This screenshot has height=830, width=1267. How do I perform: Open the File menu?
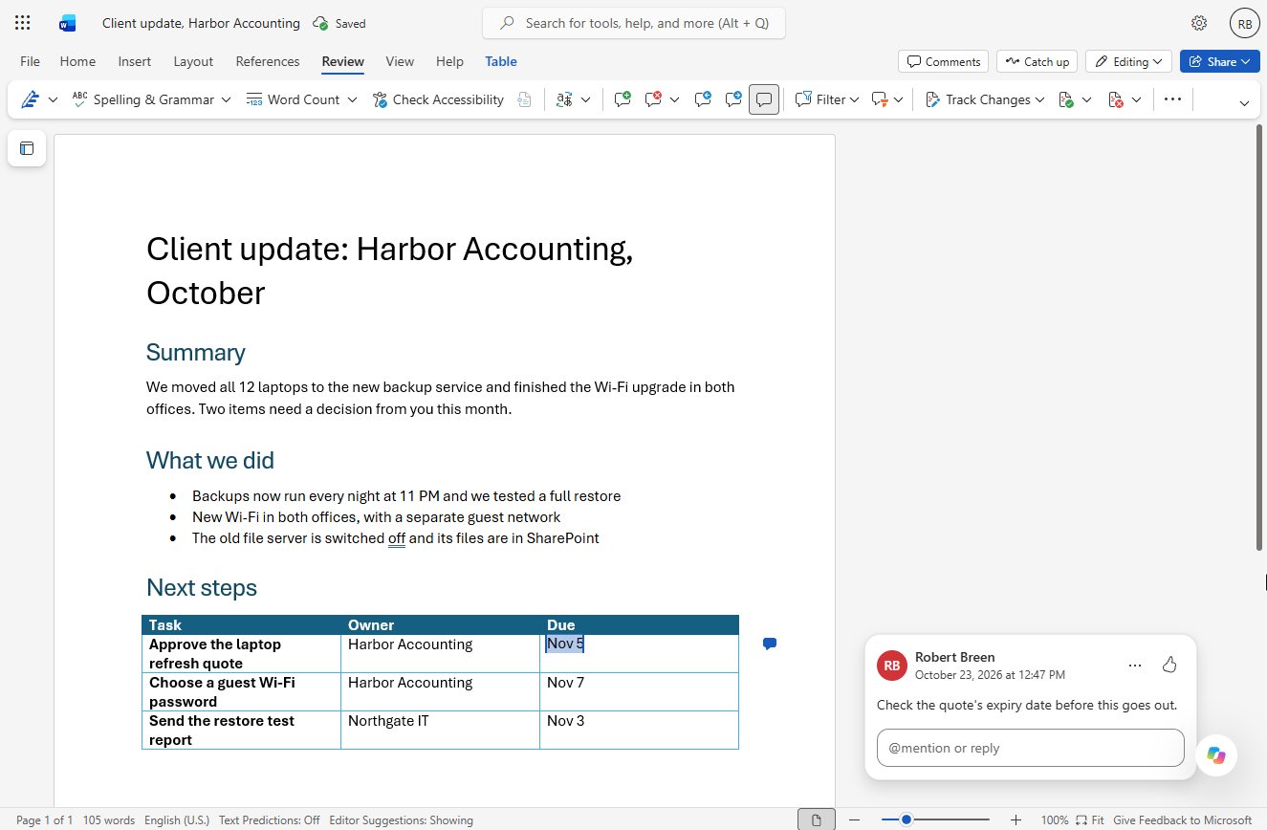(x=31, y=61)
